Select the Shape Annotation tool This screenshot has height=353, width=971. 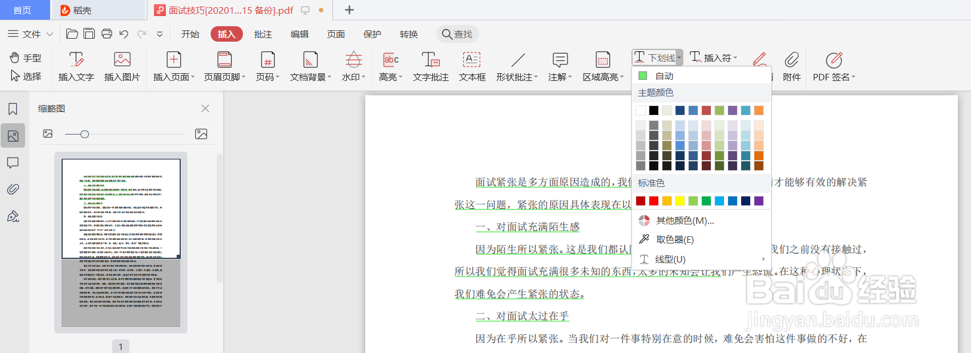[x=517, y=66]
